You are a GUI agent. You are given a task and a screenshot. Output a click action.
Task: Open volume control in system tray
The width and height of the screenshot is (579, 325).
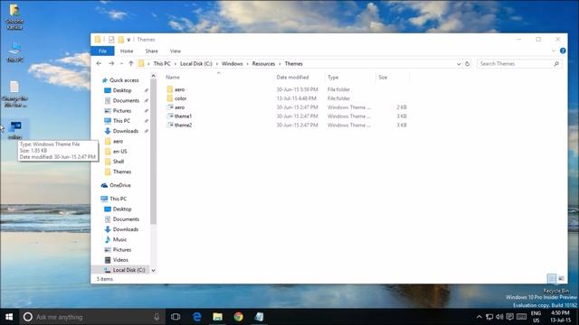(x=499, y=317)
